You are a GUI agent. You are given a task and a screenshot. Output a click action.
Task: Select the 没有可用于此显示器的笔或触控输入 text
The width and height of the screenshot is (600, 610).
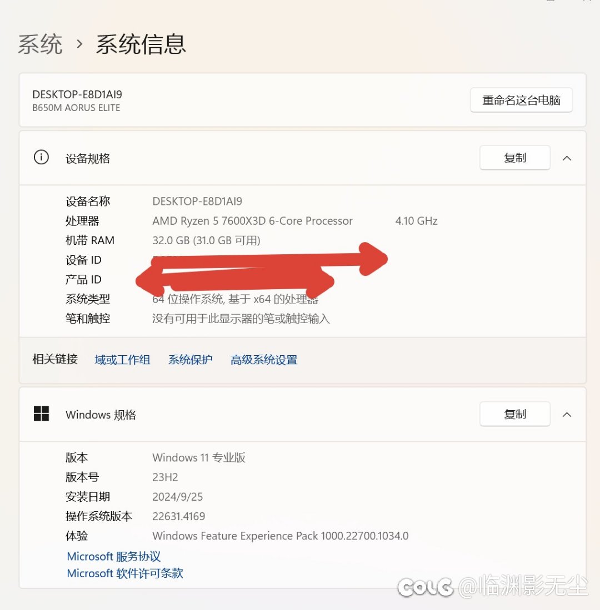click(241, 319)
